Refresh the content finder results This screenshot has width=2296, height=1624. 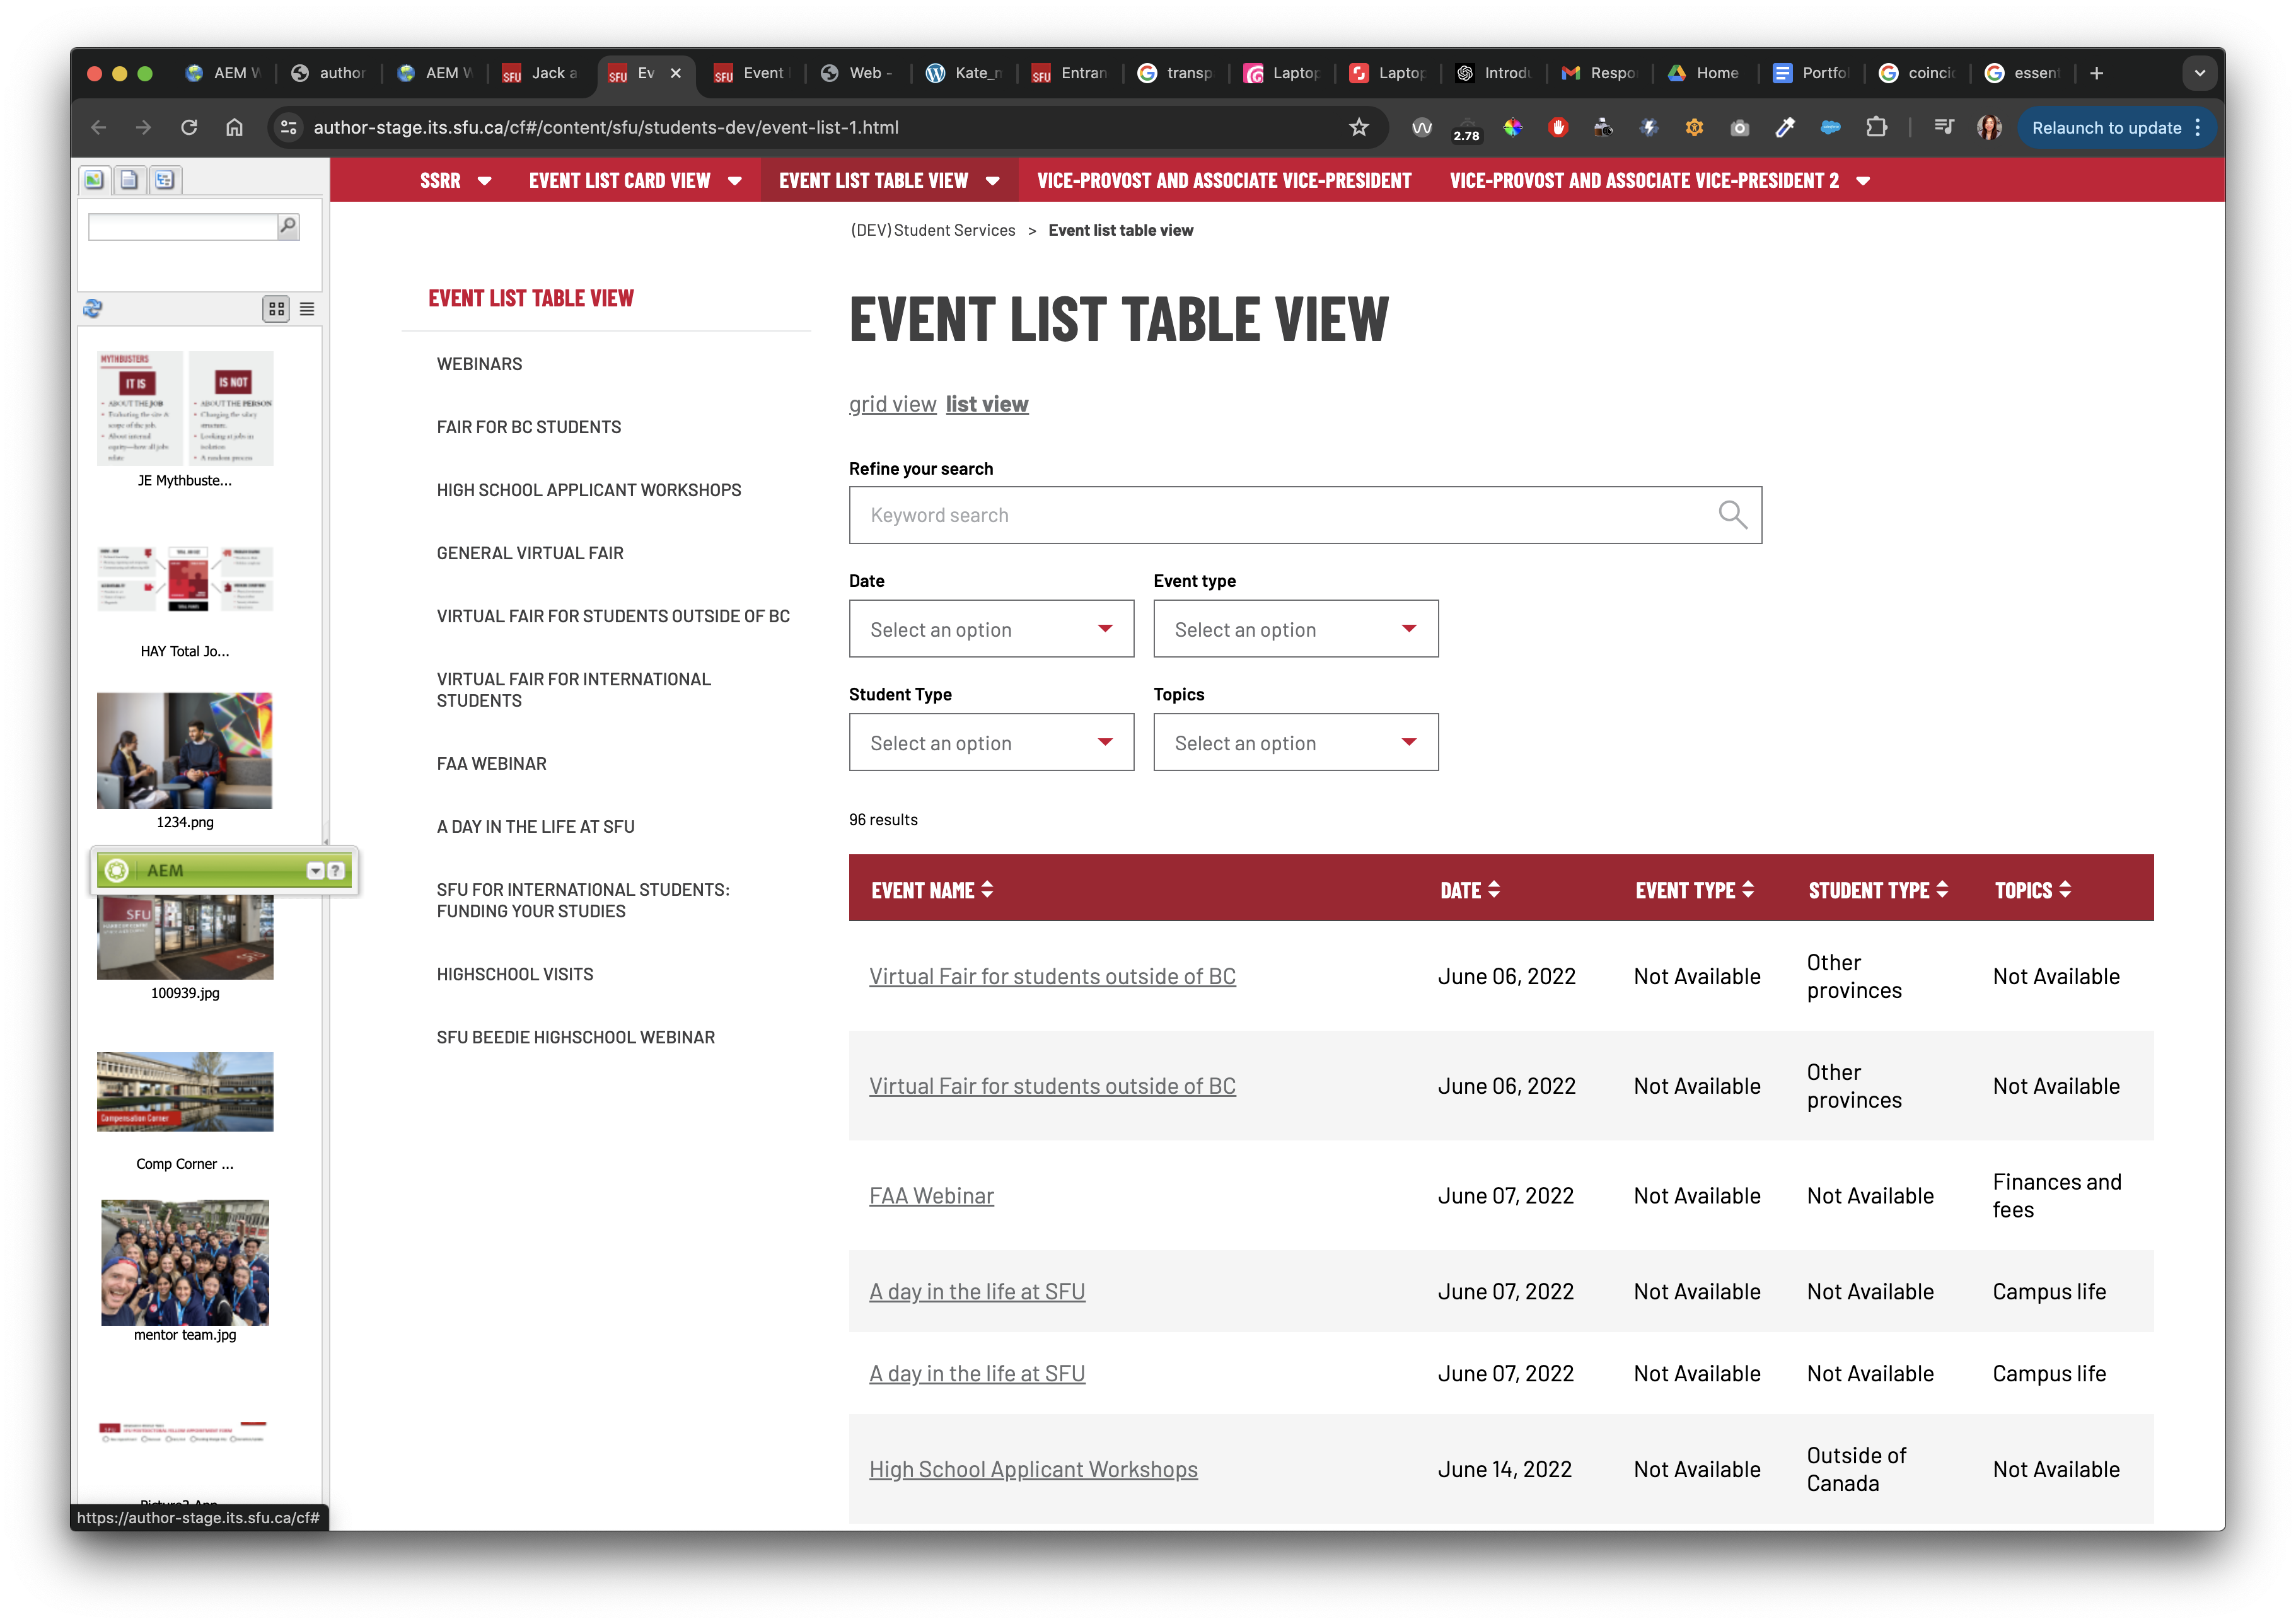tap(93, 308)
